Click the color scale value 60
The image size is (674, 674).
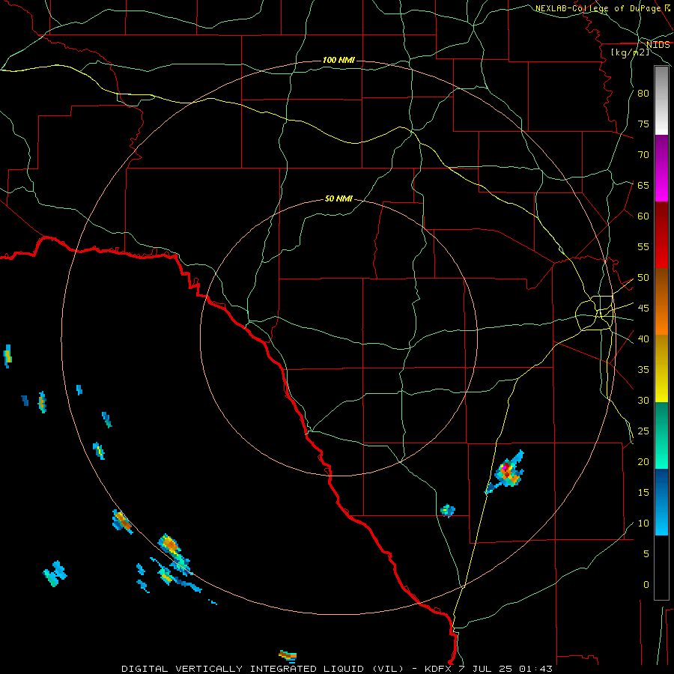[x=643, y=216]
